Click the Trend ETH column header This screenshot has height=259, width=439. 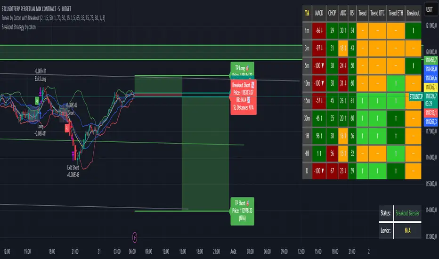pyautogui.click(x=396, y=13)
